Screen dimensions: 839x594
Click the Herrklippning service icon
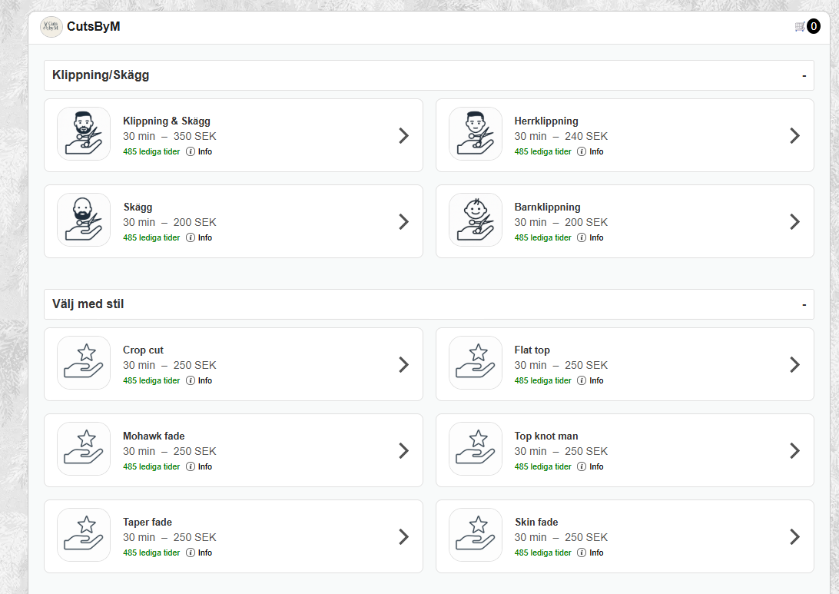(476, 134)
